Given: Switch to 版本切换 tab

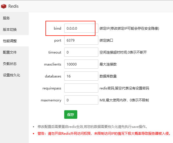Looking at the screenshot, I should [14, 29].
